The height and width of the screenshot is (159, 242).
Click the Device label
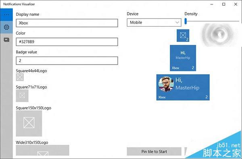tap(133, 14)
